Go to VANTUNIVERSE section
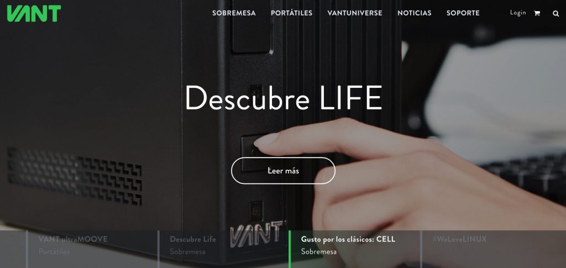Screen dimensions: 566x268 (x=355, y=13)
